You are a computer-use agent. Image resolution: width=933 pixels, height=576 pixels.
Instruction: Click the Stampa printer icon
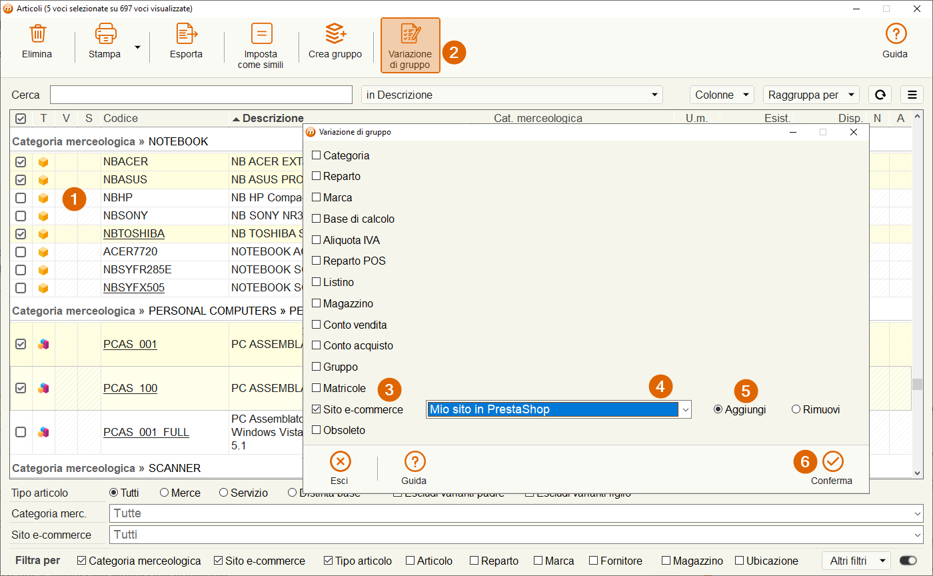click(x=105, y=33)
